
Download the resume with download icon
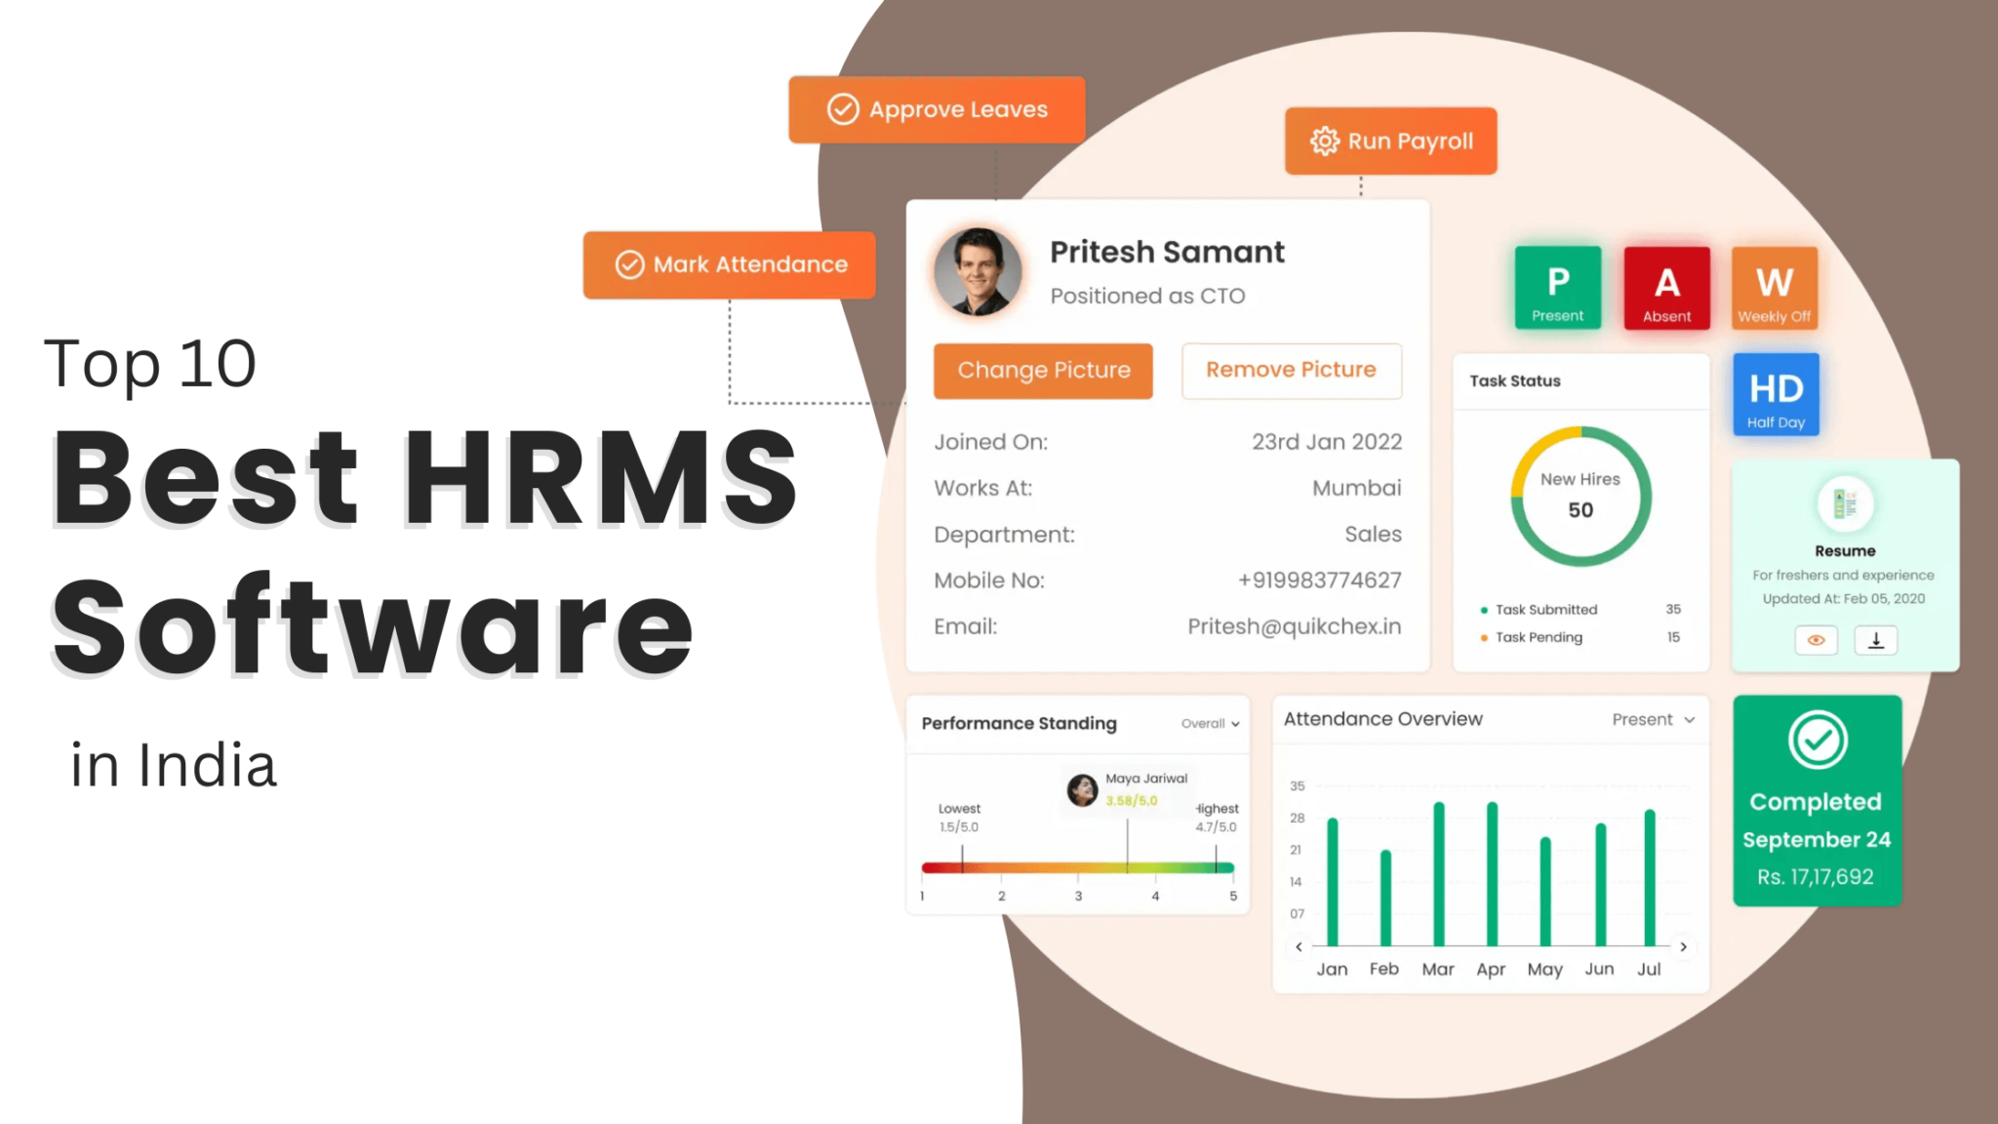1874,640
